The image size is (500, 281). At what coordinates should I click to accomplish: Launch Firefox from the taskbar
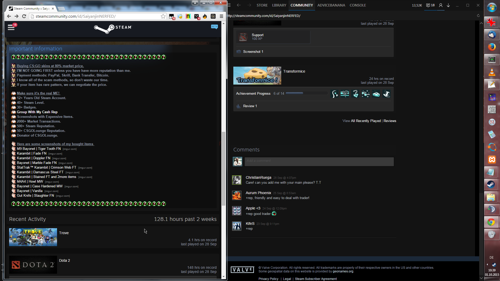(x=492, y=47)
